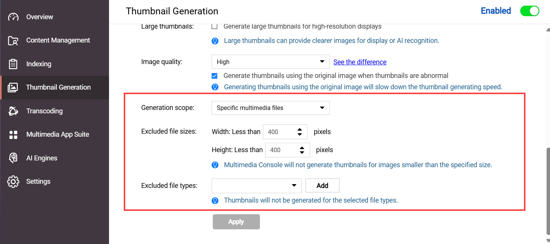The height and width of the screenshot is (244, 550).
Task: Select the Content Management sidebar icon
Action: (x=13, y=40)
